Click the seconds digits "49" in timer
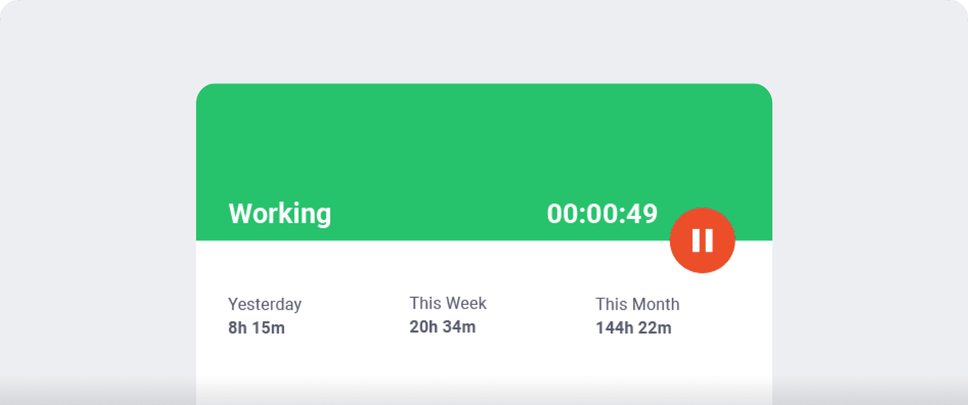This screenshot has width=968, height=405. pos(642,214)
